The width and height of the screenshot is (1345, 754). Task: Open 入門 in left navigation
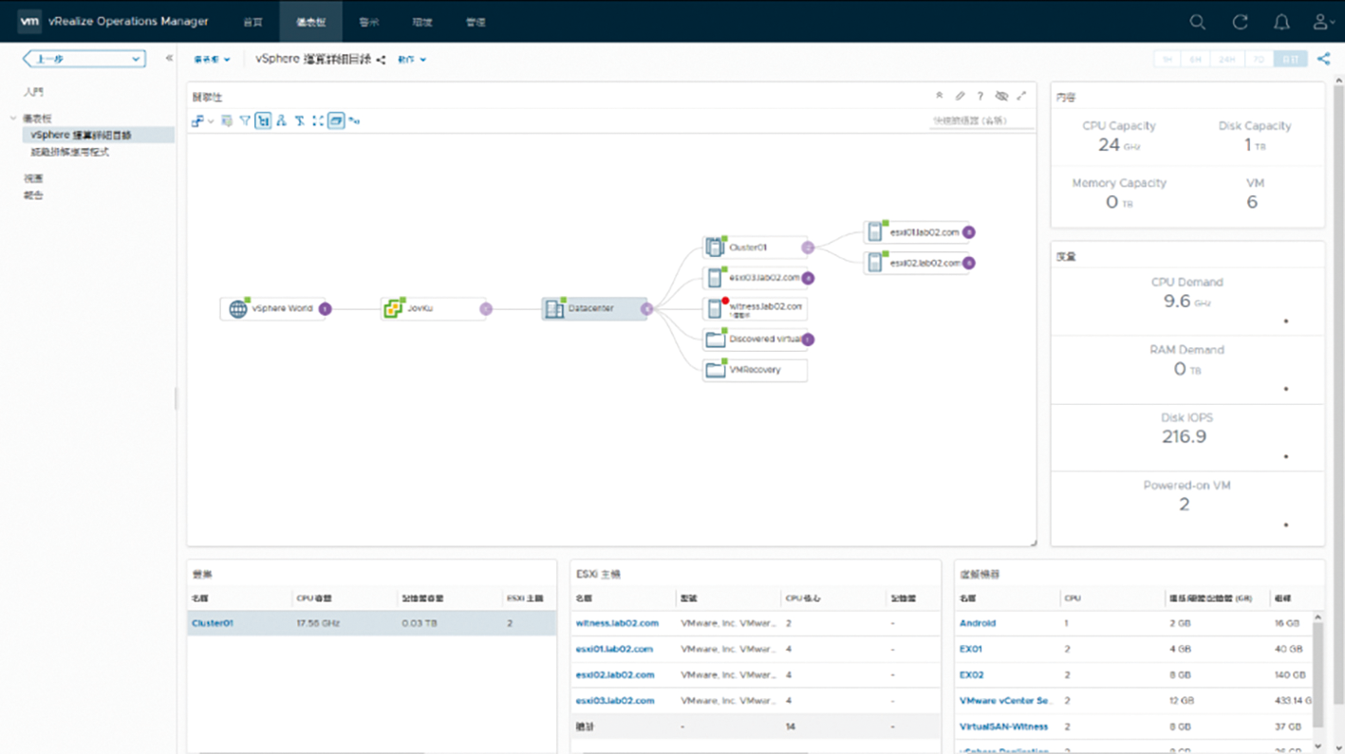pyautogui.click(x=33, y=92)
